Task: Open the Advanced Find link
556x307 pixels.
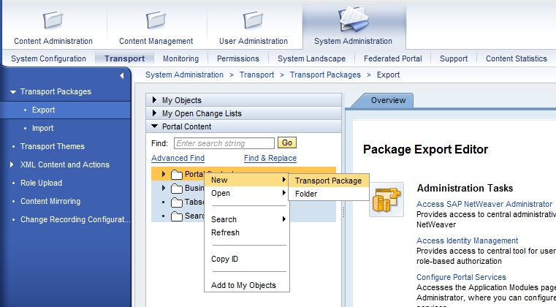Action: (178, 158)
